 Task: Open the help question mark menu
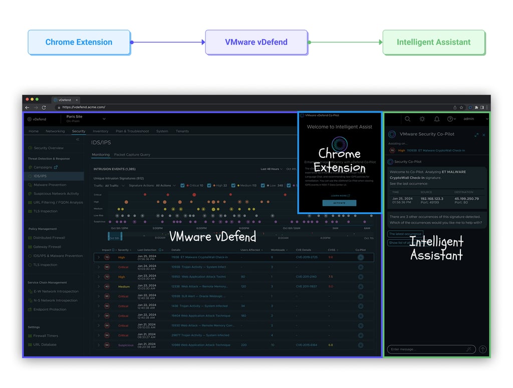[x=451, y=119]
